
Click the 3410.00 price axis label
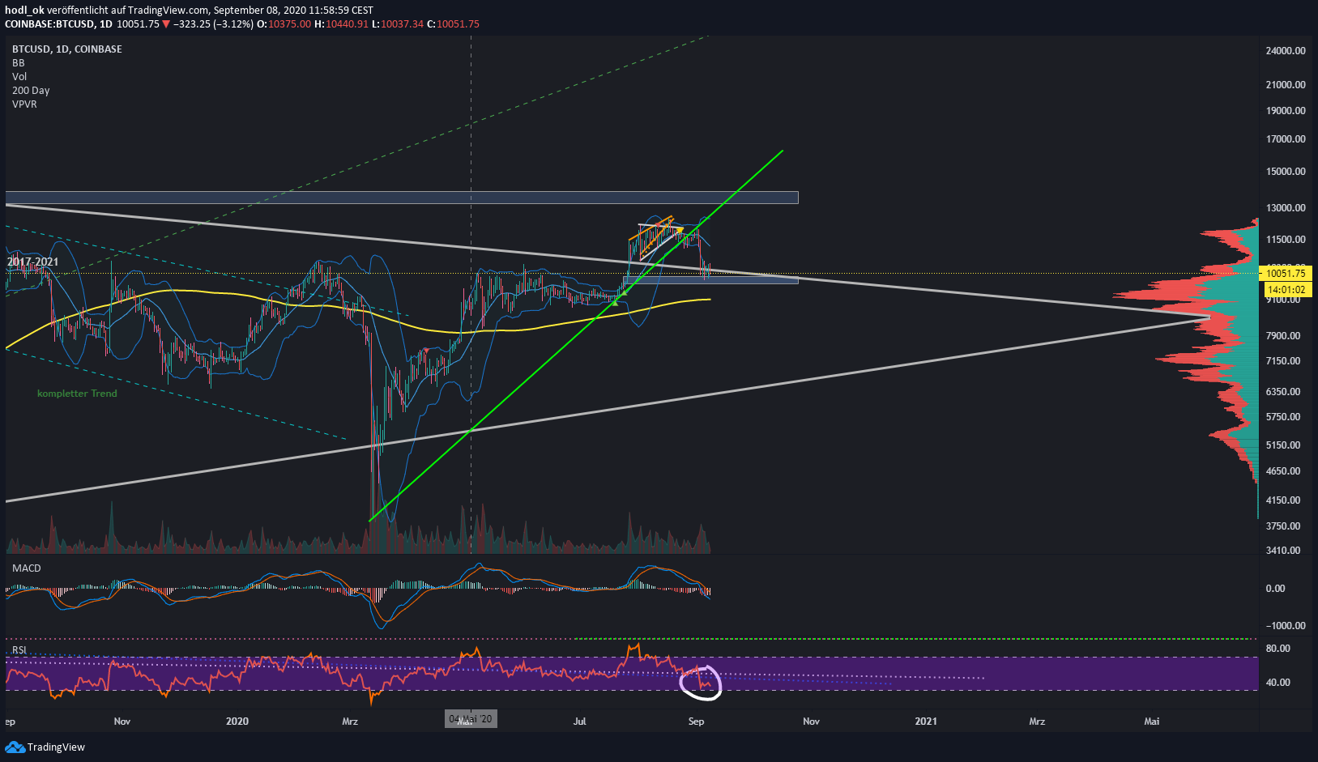pyautogui.click(x=1283, y=551)
